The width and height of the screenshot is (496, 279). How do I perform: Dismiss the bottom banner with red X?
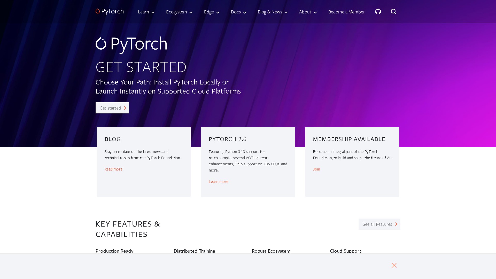[x=394, y=266]
